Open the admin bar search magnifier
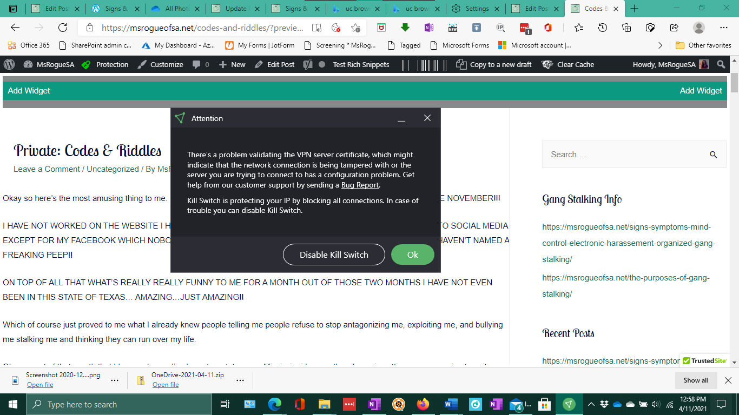 (x=721, y=64)
